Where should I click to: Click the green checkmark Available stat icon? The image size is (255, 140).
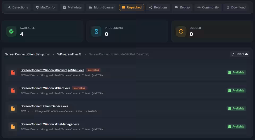pyautogui.click(x=11, y=32)
